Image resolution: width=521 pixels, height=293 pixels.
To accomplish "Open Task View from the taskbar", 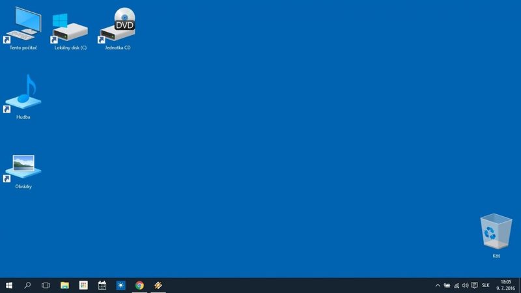I will point(46,285).
